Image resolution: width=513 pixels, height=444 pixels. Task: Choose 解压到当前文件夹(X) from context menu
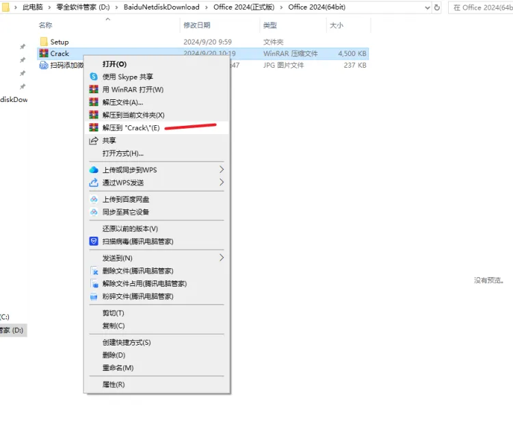point(133,115)
